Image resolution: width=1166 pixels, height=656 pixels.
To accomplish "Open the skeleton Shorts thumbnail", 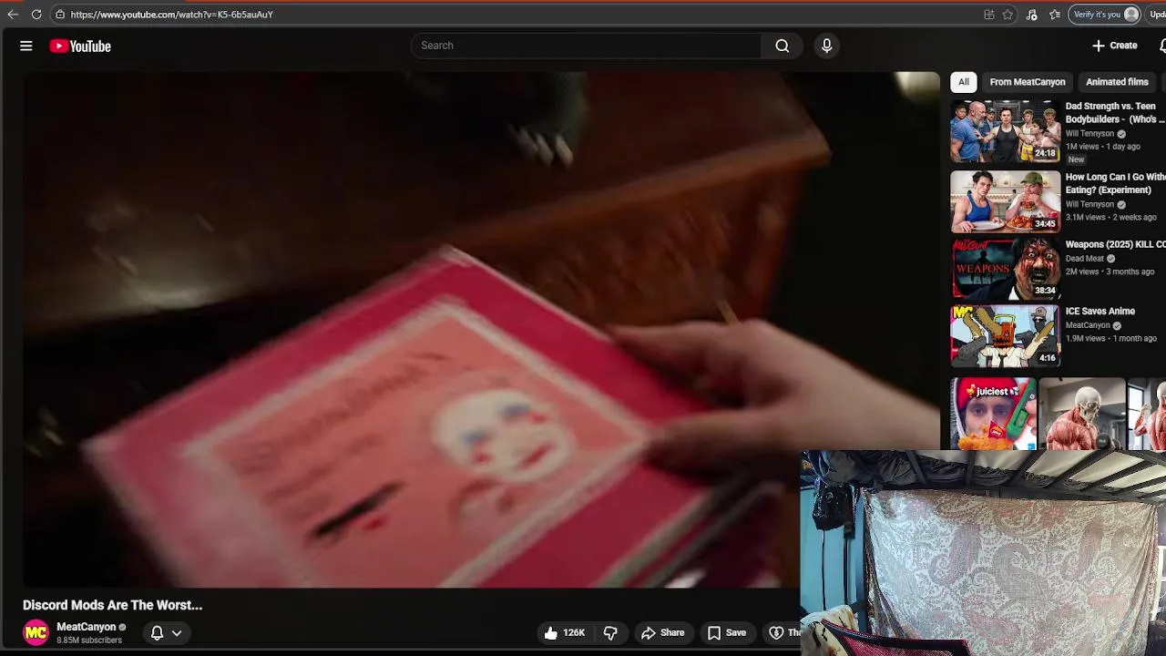I will [x=1081, y=415].
